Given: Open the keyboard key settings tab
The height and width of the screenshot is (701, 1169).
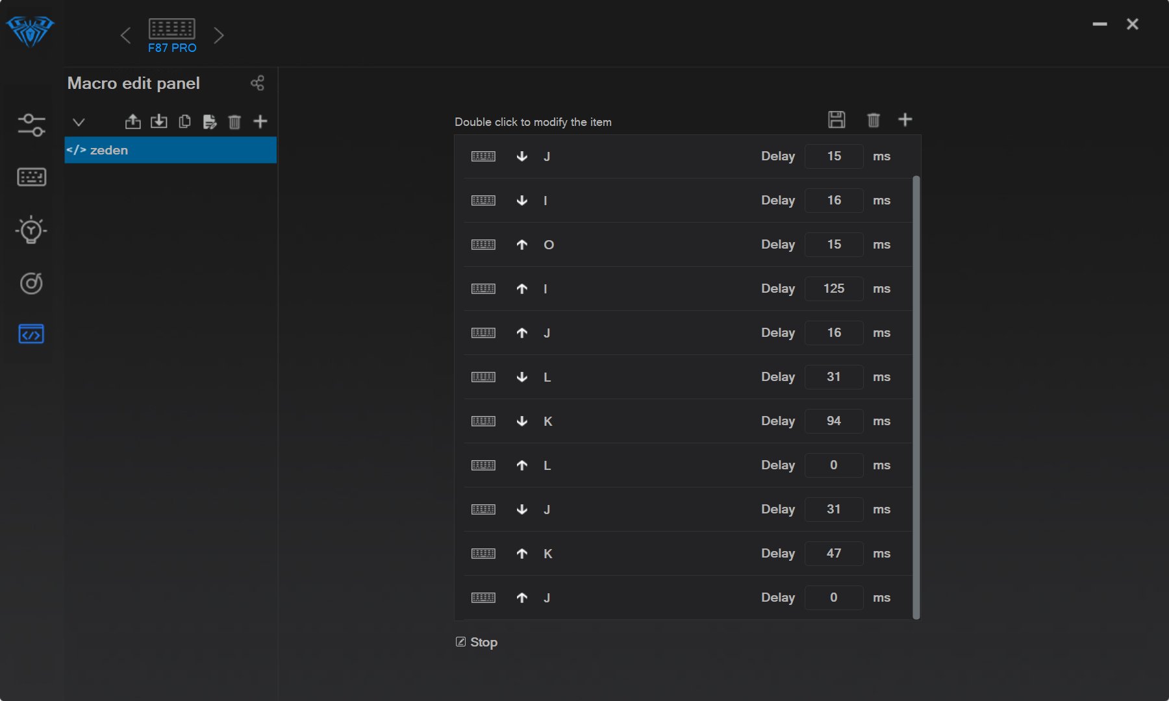Looking at the screenshot, I should click(31, 177).
